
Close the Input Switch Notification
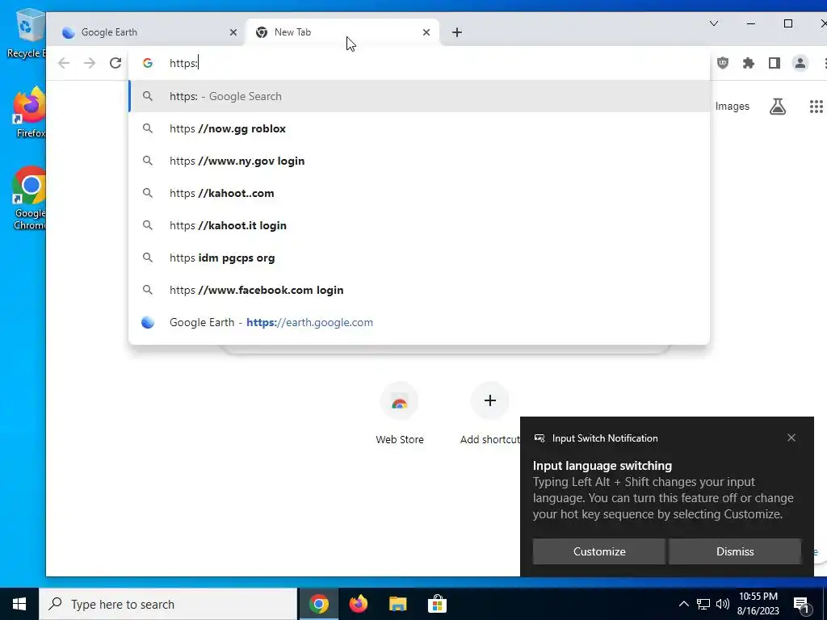pyautogui.click(x=791, y=438)
